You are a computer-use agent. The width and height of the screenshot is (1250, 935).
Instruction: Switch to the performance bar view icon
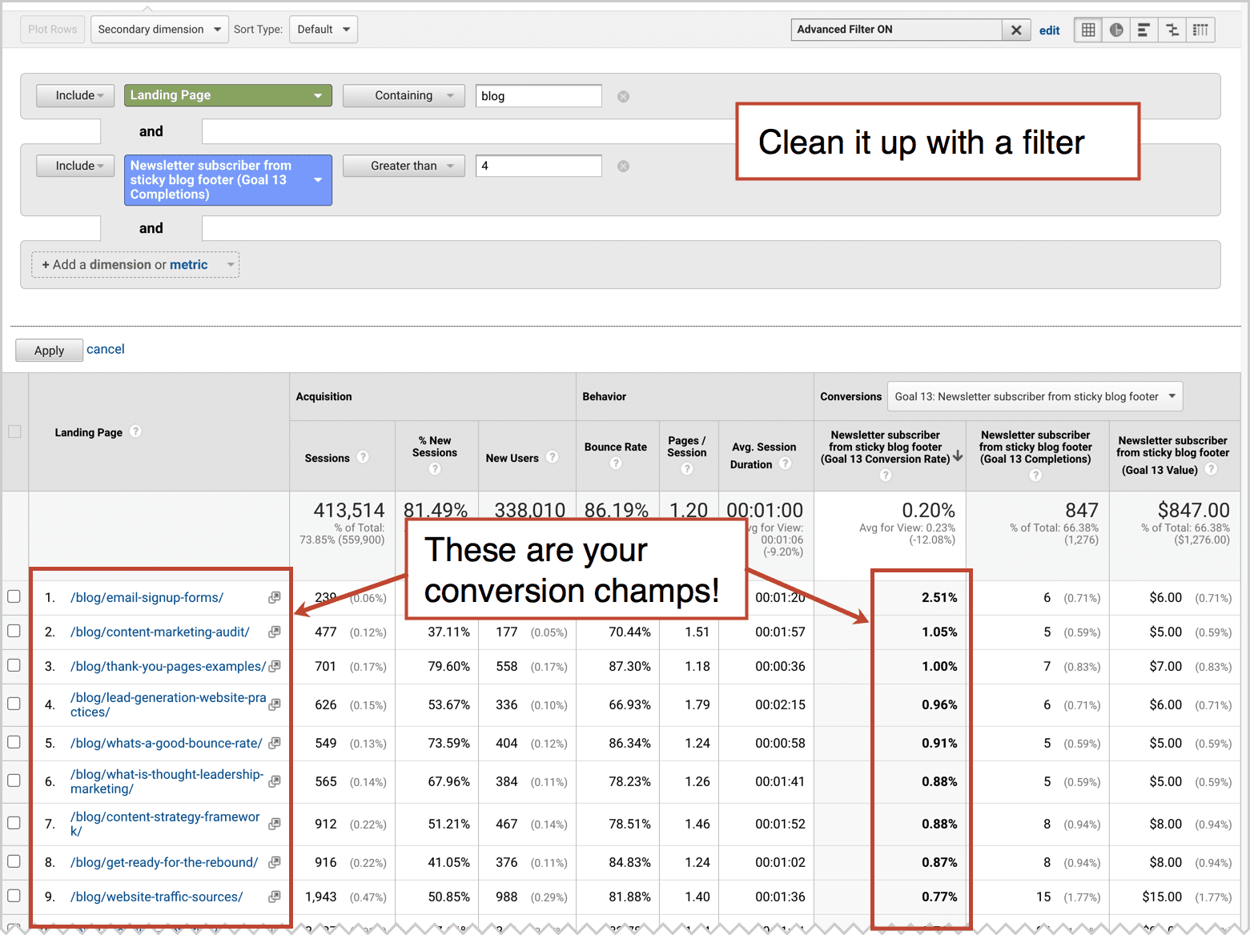click(x=1143, y=30)
